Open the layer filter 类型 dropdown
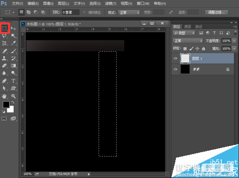This screenshot has width=239, height=178. [184, 33]
